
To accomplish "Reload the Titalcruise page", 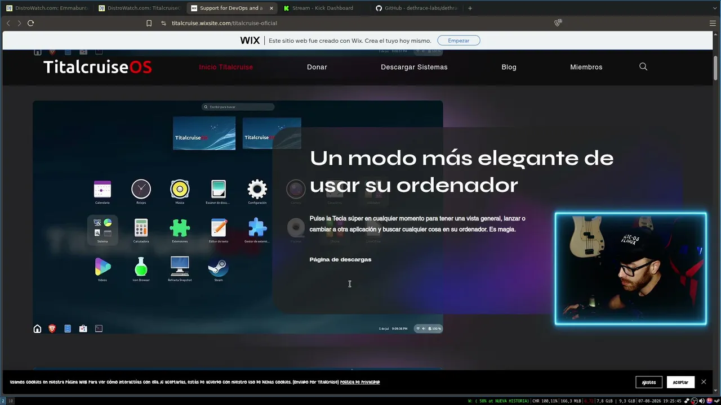I will point(30,23).
